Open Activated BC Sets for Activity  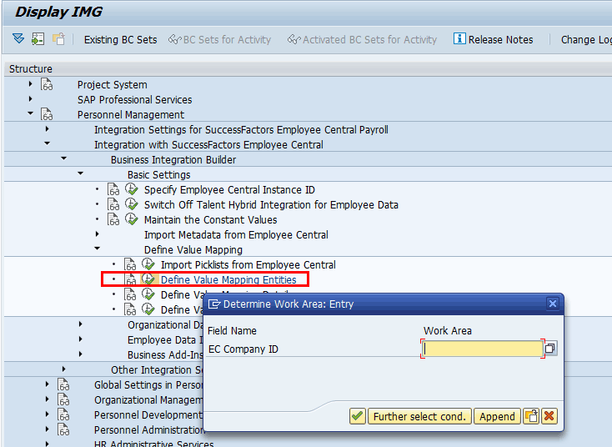pyautogui.click(x=362, y=40)
